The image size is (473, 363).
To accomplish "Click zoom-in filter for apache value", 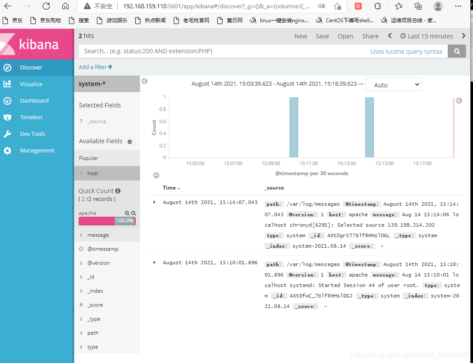I will (127, 213).
